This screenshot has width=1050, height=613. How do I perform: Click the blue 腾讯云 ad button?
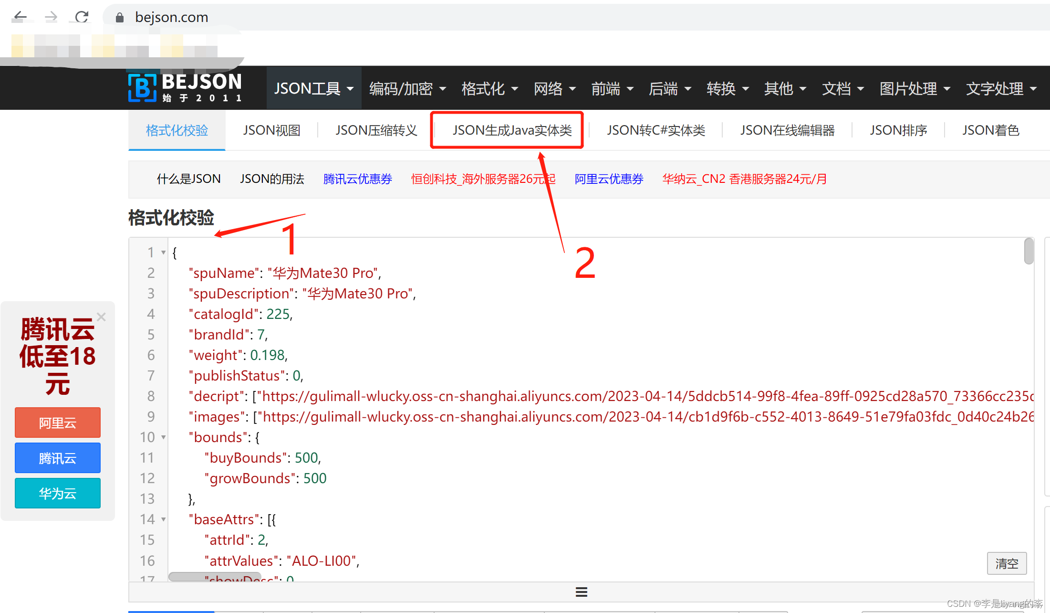(58, 458)
